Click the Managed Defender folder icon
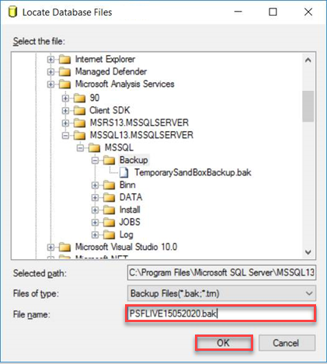Viewport: 327px width, 364px height. pyautogui.click(x=64, y=71)
